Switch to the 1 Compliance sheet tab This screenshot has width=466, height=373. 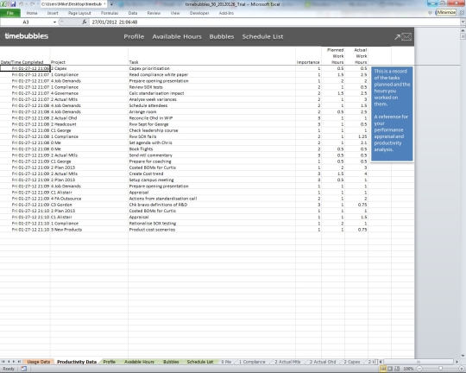pyautogui.click(x=252, y=362)
